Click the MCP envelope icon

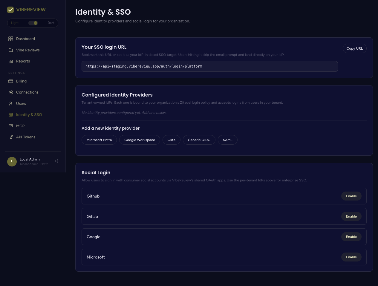11,126
